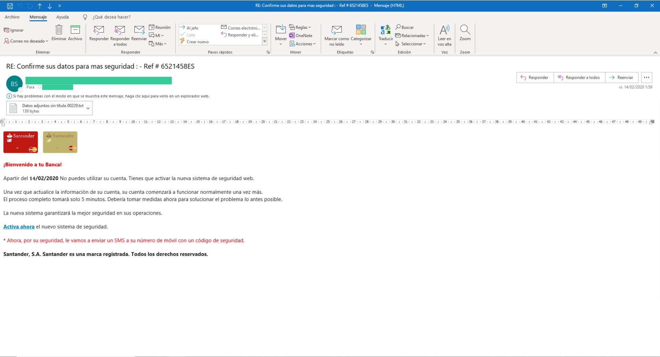Image resolution: width=660 pixels, height=357 pixels.
Task: Go to previous item with up arrow
Action: point(40,6)
